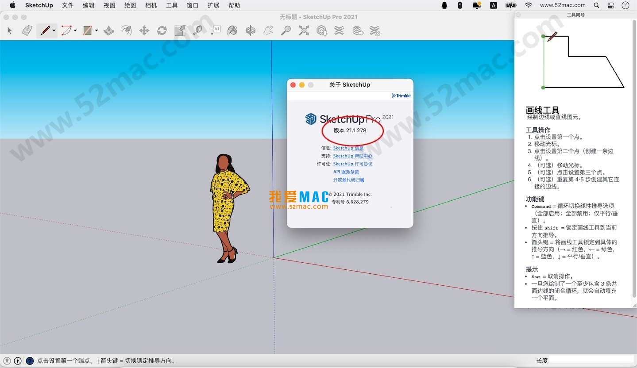Click the 开放源代码归属 link
The image size is (637, 368).
coord(349,180)
